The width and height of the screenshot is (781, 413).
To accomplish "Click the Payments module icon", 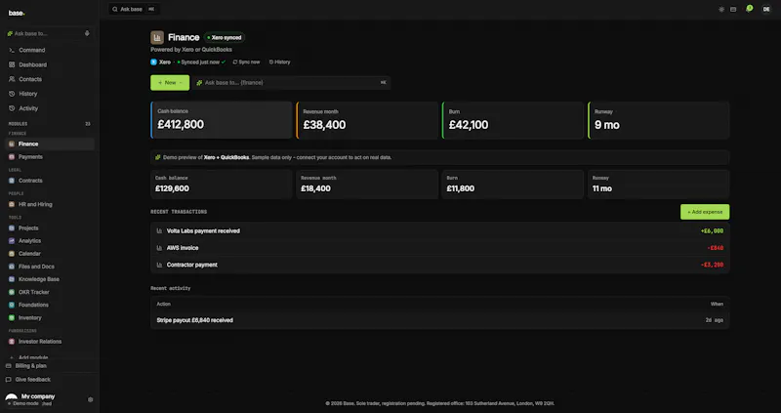I will click(x=12, y=157).
